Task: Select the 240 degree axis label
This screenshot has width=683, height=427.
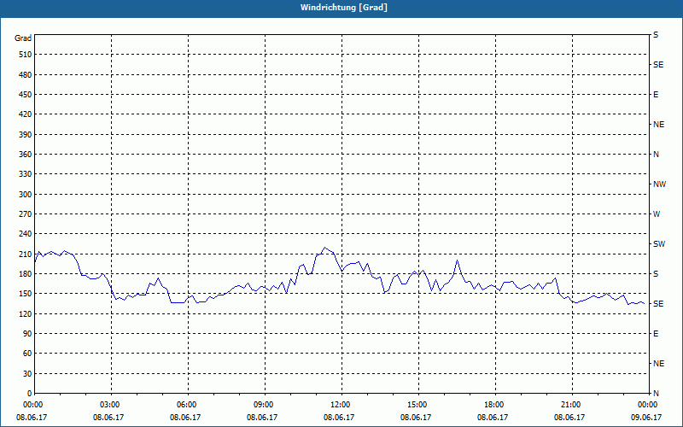Action: tap(26, 234)
